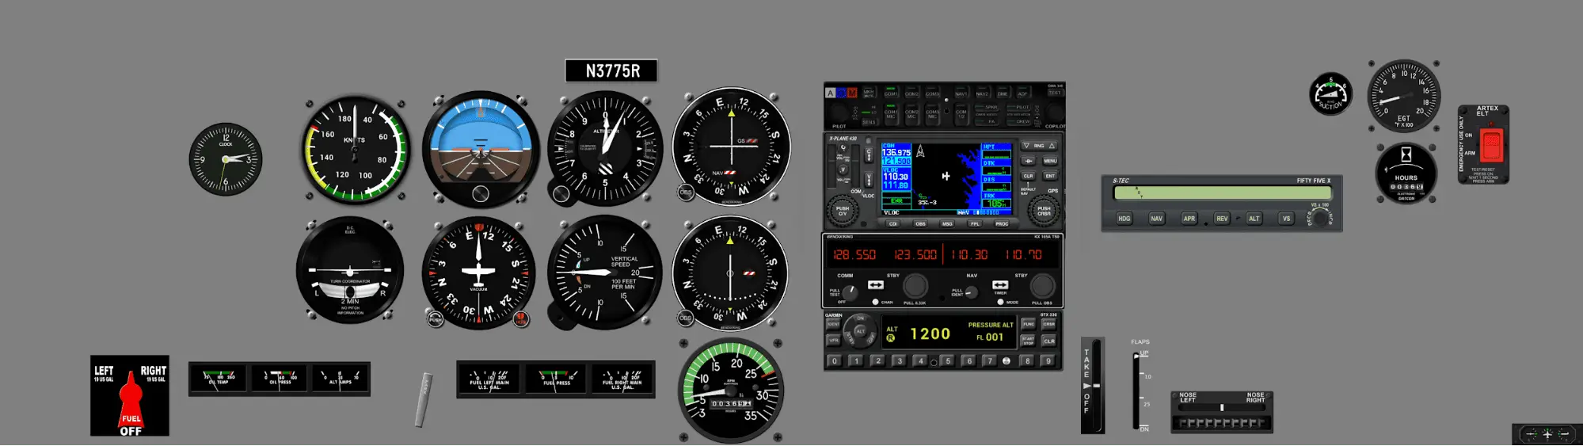1583x446 pixels.
Task: Swap NAV active and standby frequencies on KX 165A
Action: click(x=1000, y=285)
